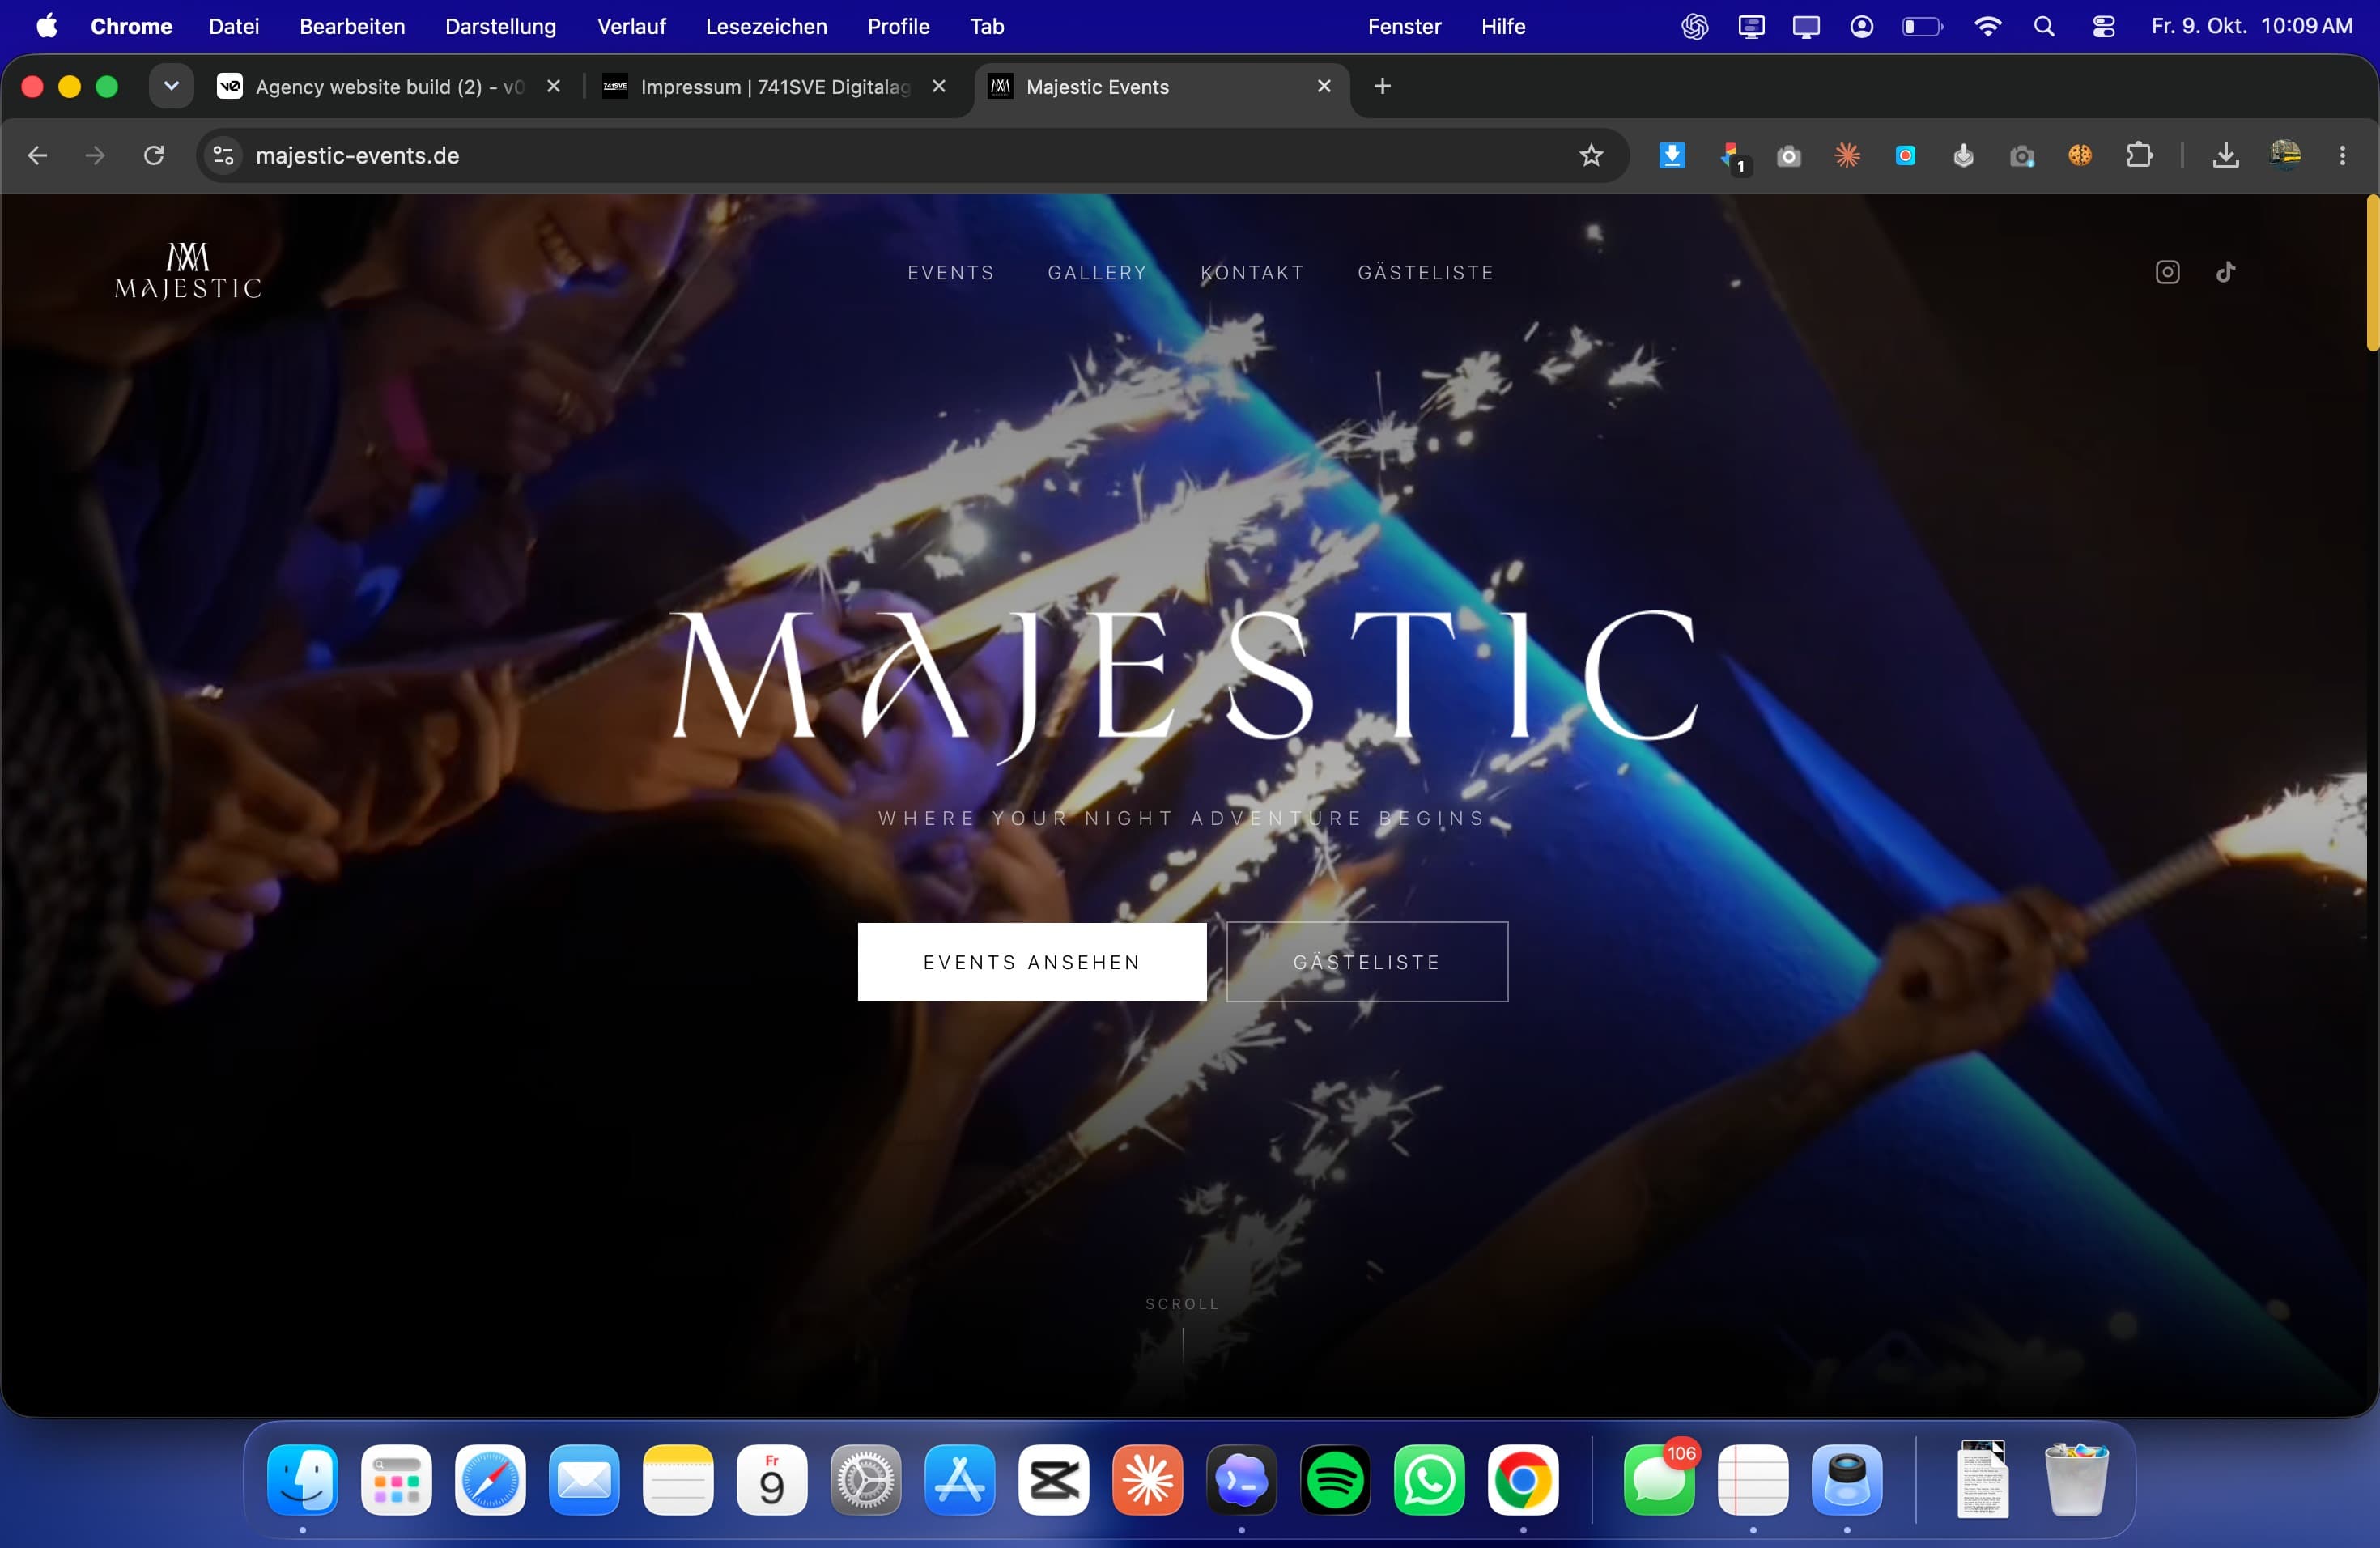2380x1548 pixels.
Task: Open WhatsApp from the Dock
Action: 1429,1479
